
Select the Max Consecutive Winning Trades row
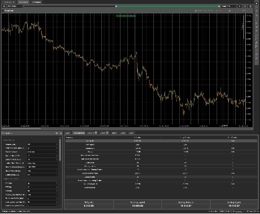pyautogui.click(x=161, y=170)
